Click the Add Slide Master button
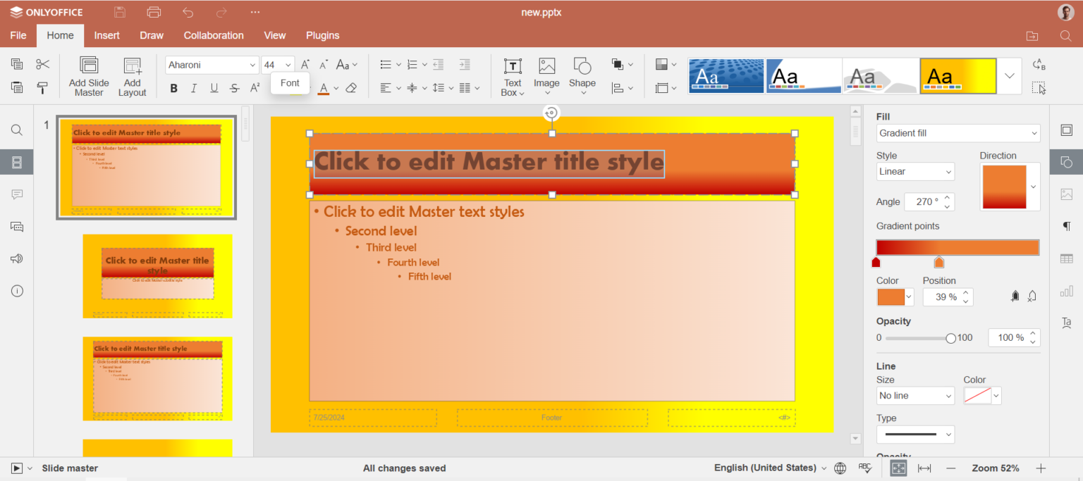Viewport: 1083px width, 481px height. [x=88, y=75]
